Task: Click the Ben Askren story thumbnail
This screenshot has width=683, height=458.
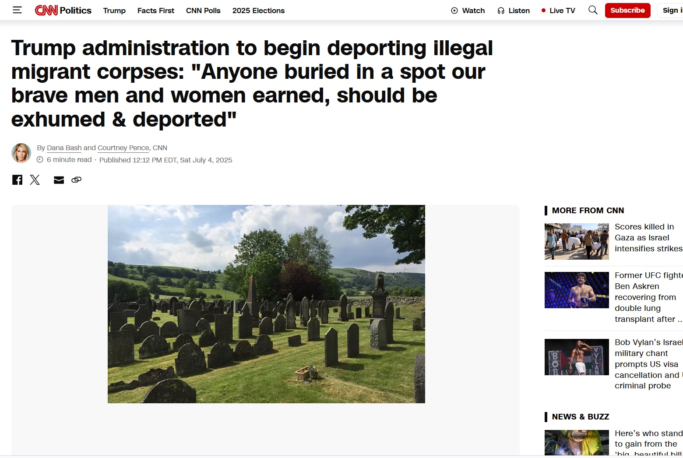Action: click(x=577, y=290)
